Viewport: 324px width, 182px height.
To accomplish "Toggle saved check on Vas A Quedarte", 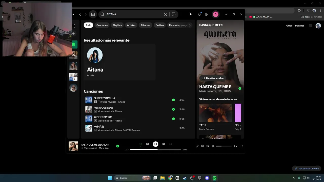I will tap(173, 109).
